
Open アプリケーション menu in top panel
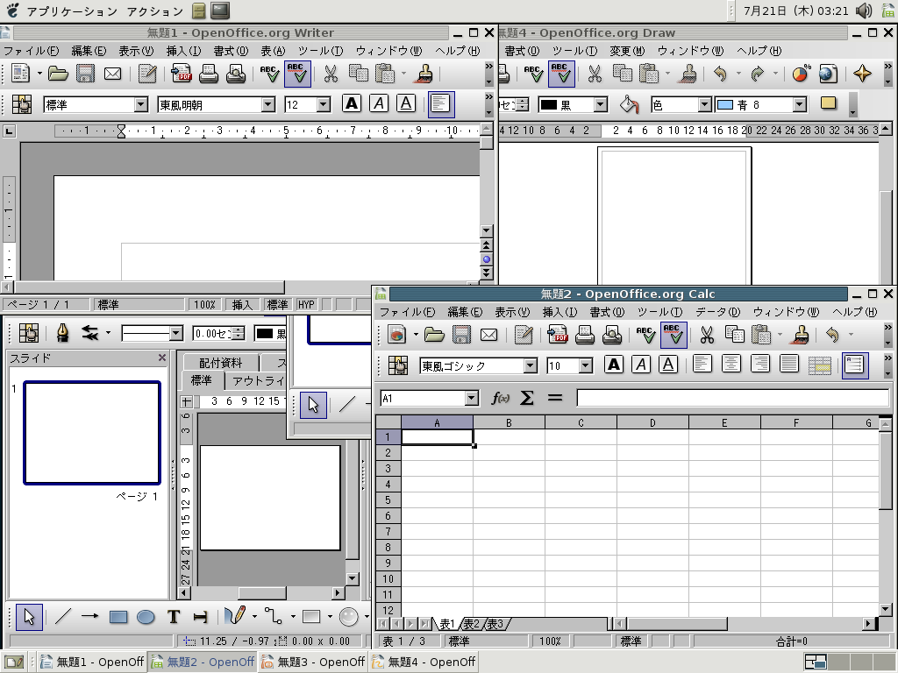pos(72,11)
